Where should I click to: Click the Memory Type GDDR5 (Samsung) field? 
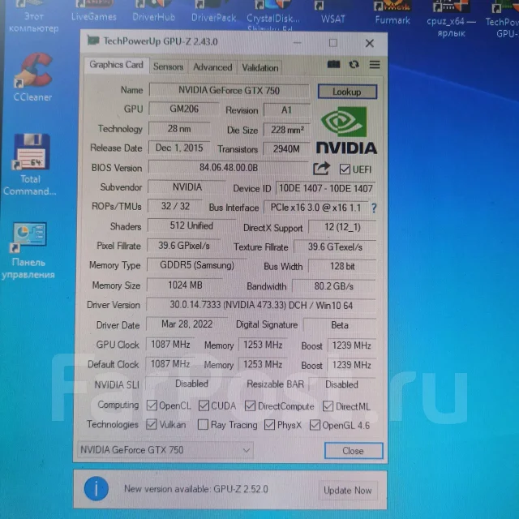(x=196, y=265)
